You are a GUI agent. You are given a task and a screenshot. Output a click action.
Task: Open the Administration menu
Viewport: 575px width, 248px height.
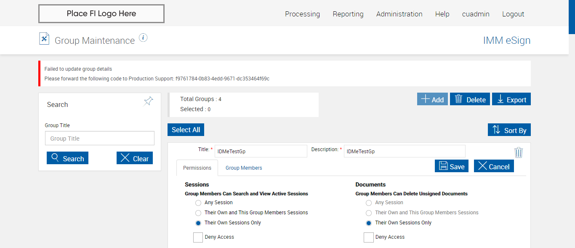click(x=399, y=14)
